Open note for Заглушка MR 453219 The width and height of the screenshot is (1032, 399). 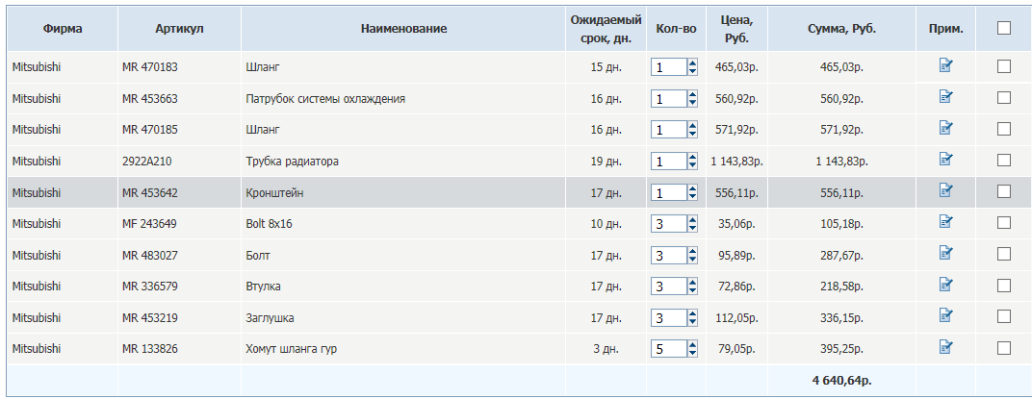945,316
